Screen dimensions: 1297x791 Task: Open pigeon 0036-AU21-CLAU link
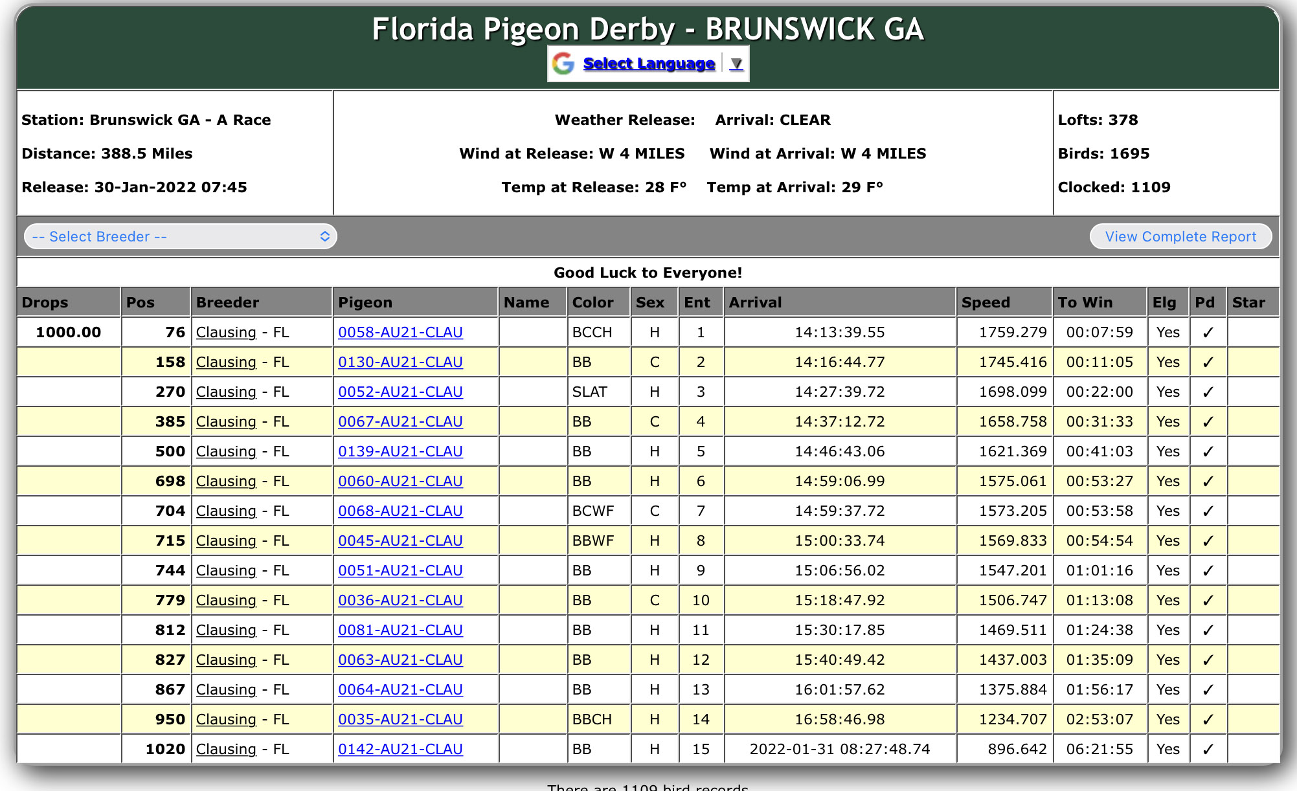pyautogui.click(x=400, y=600)
